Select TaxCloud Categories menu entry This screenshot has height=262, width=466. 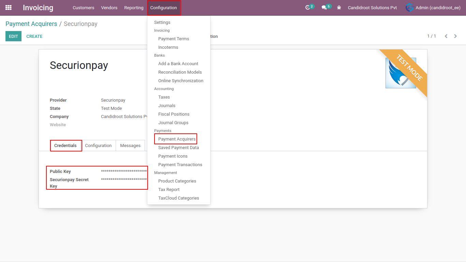179,198
